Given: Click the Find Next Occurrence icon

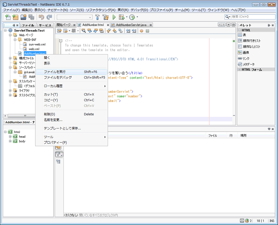Looking at the screenshot, I should (x=96, y=31).
